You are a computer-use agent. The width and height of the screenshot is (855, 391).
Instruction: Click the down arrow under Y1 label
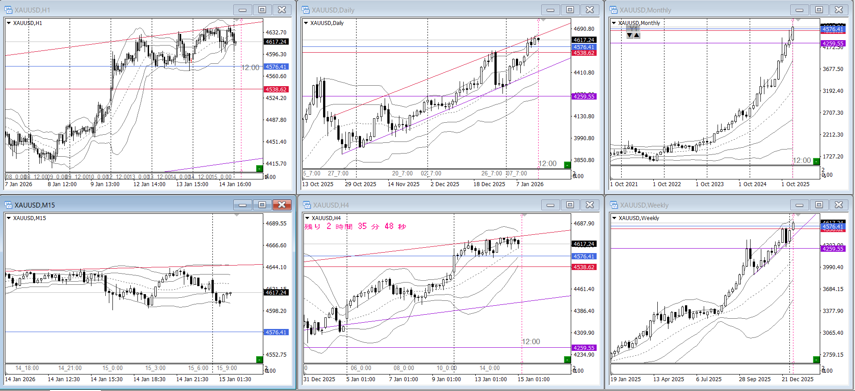[629, 35]
